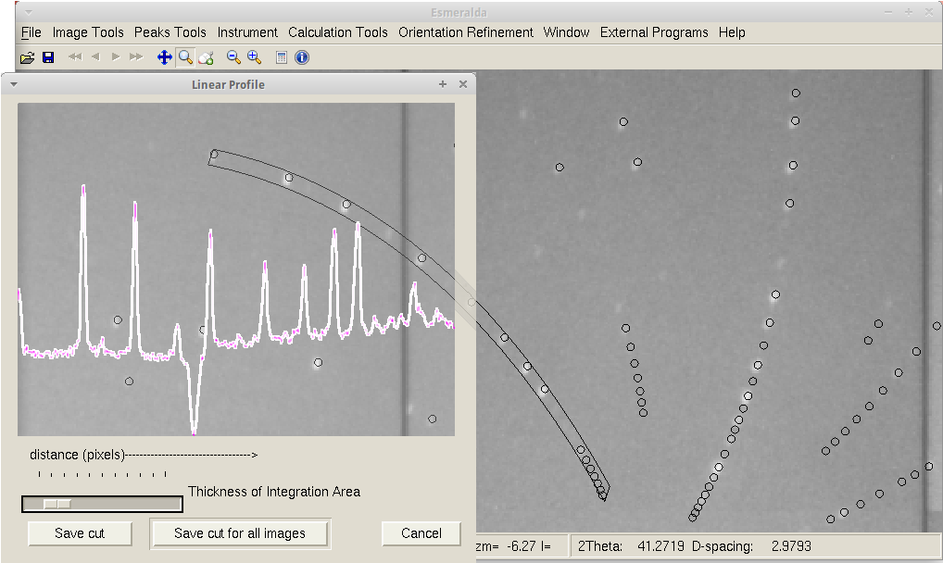Select the magnifier zoom tool
Viewport: 943px width, 563px height.
point(185,57)
